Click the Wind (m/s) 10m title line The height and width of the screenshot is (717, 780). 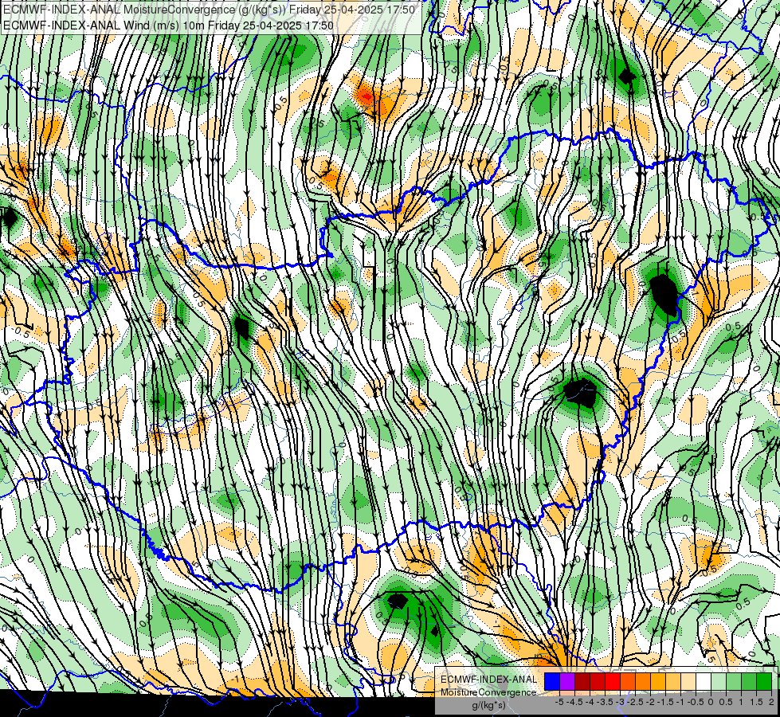tap(168, 25)
